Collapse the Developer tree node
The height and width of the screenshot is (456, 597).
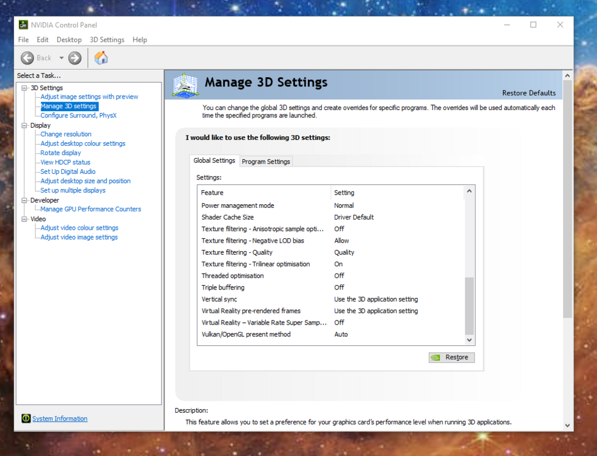(25, 200)
